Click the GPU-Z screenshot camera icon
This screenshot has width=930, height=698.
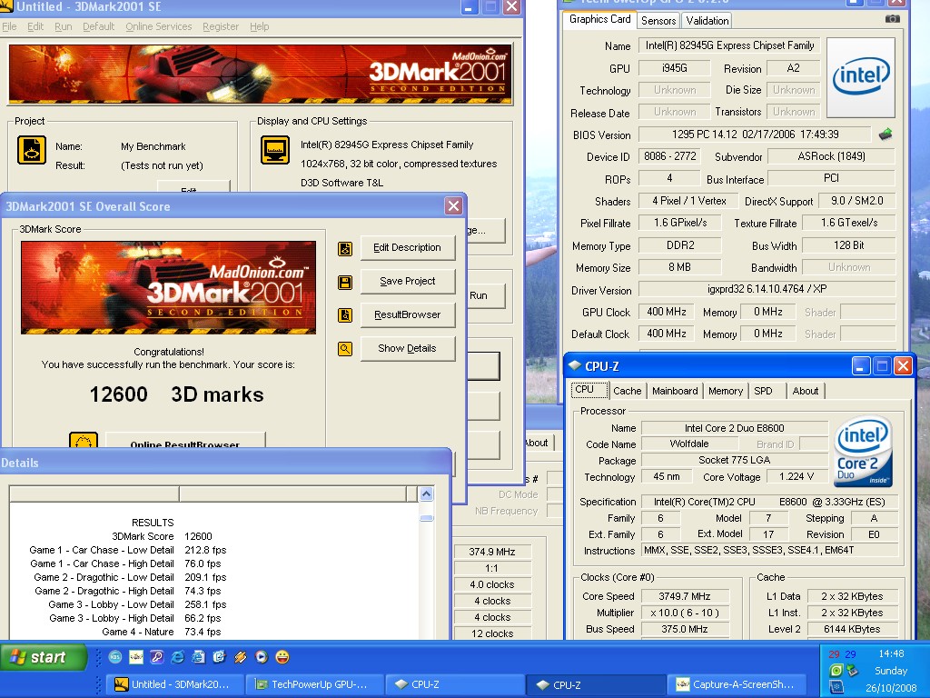[x=892, y=19]
